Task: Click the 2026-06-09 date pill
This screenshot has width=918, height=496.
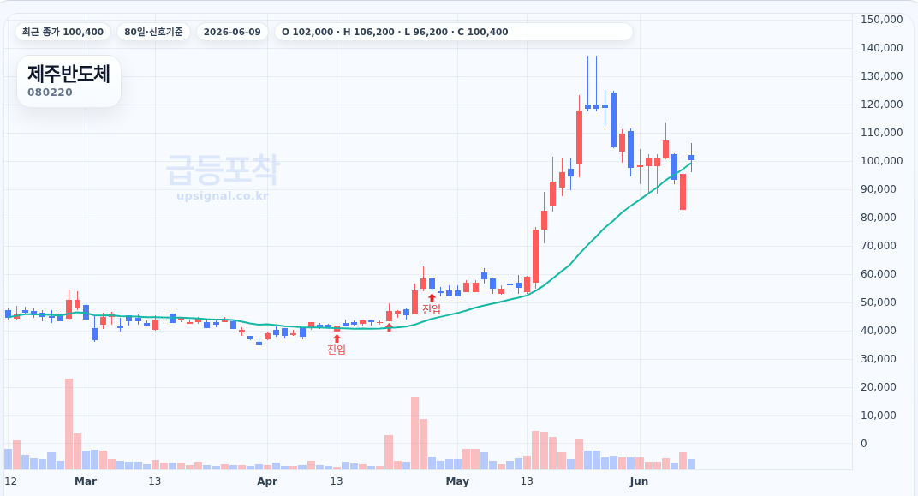Action: (x=232, y=32)
